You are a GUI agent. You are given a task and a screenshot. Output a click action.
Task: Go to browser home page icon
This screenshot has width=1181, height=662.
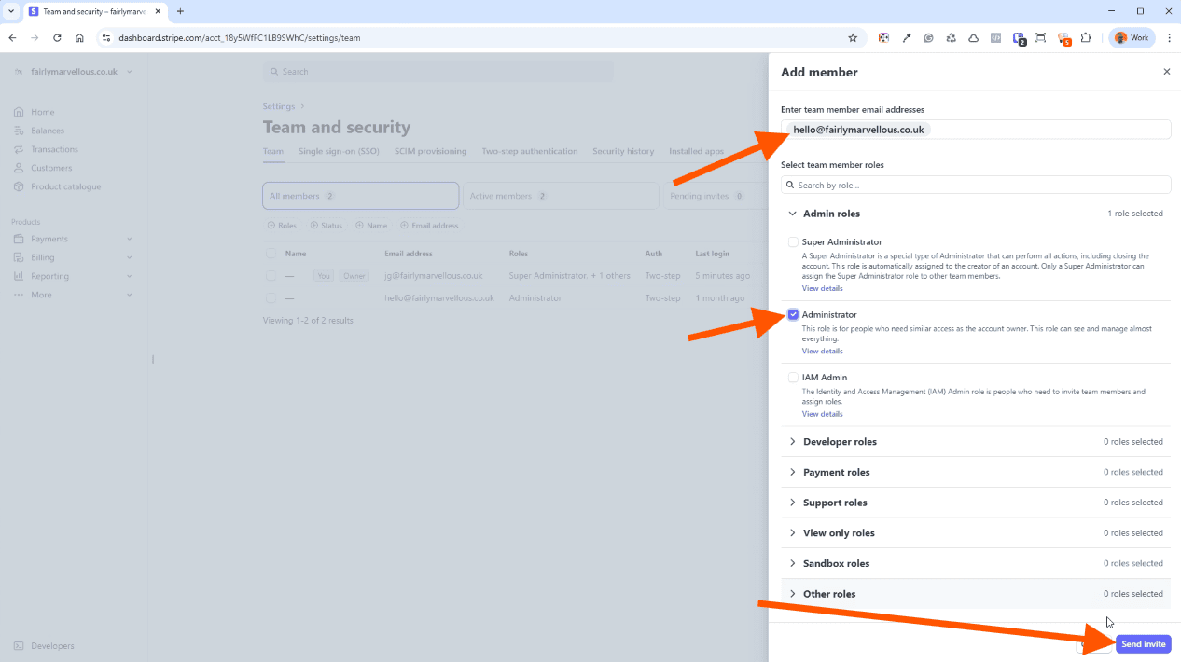click(79, 38)
